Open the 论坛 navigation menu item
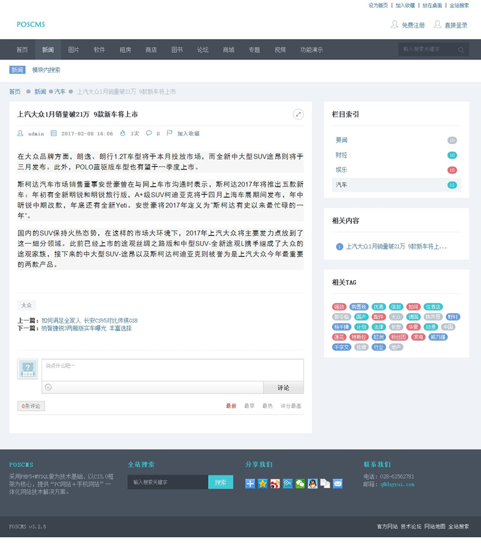The height and width of the screenshot is (545, 481). (x=203, y=50)
